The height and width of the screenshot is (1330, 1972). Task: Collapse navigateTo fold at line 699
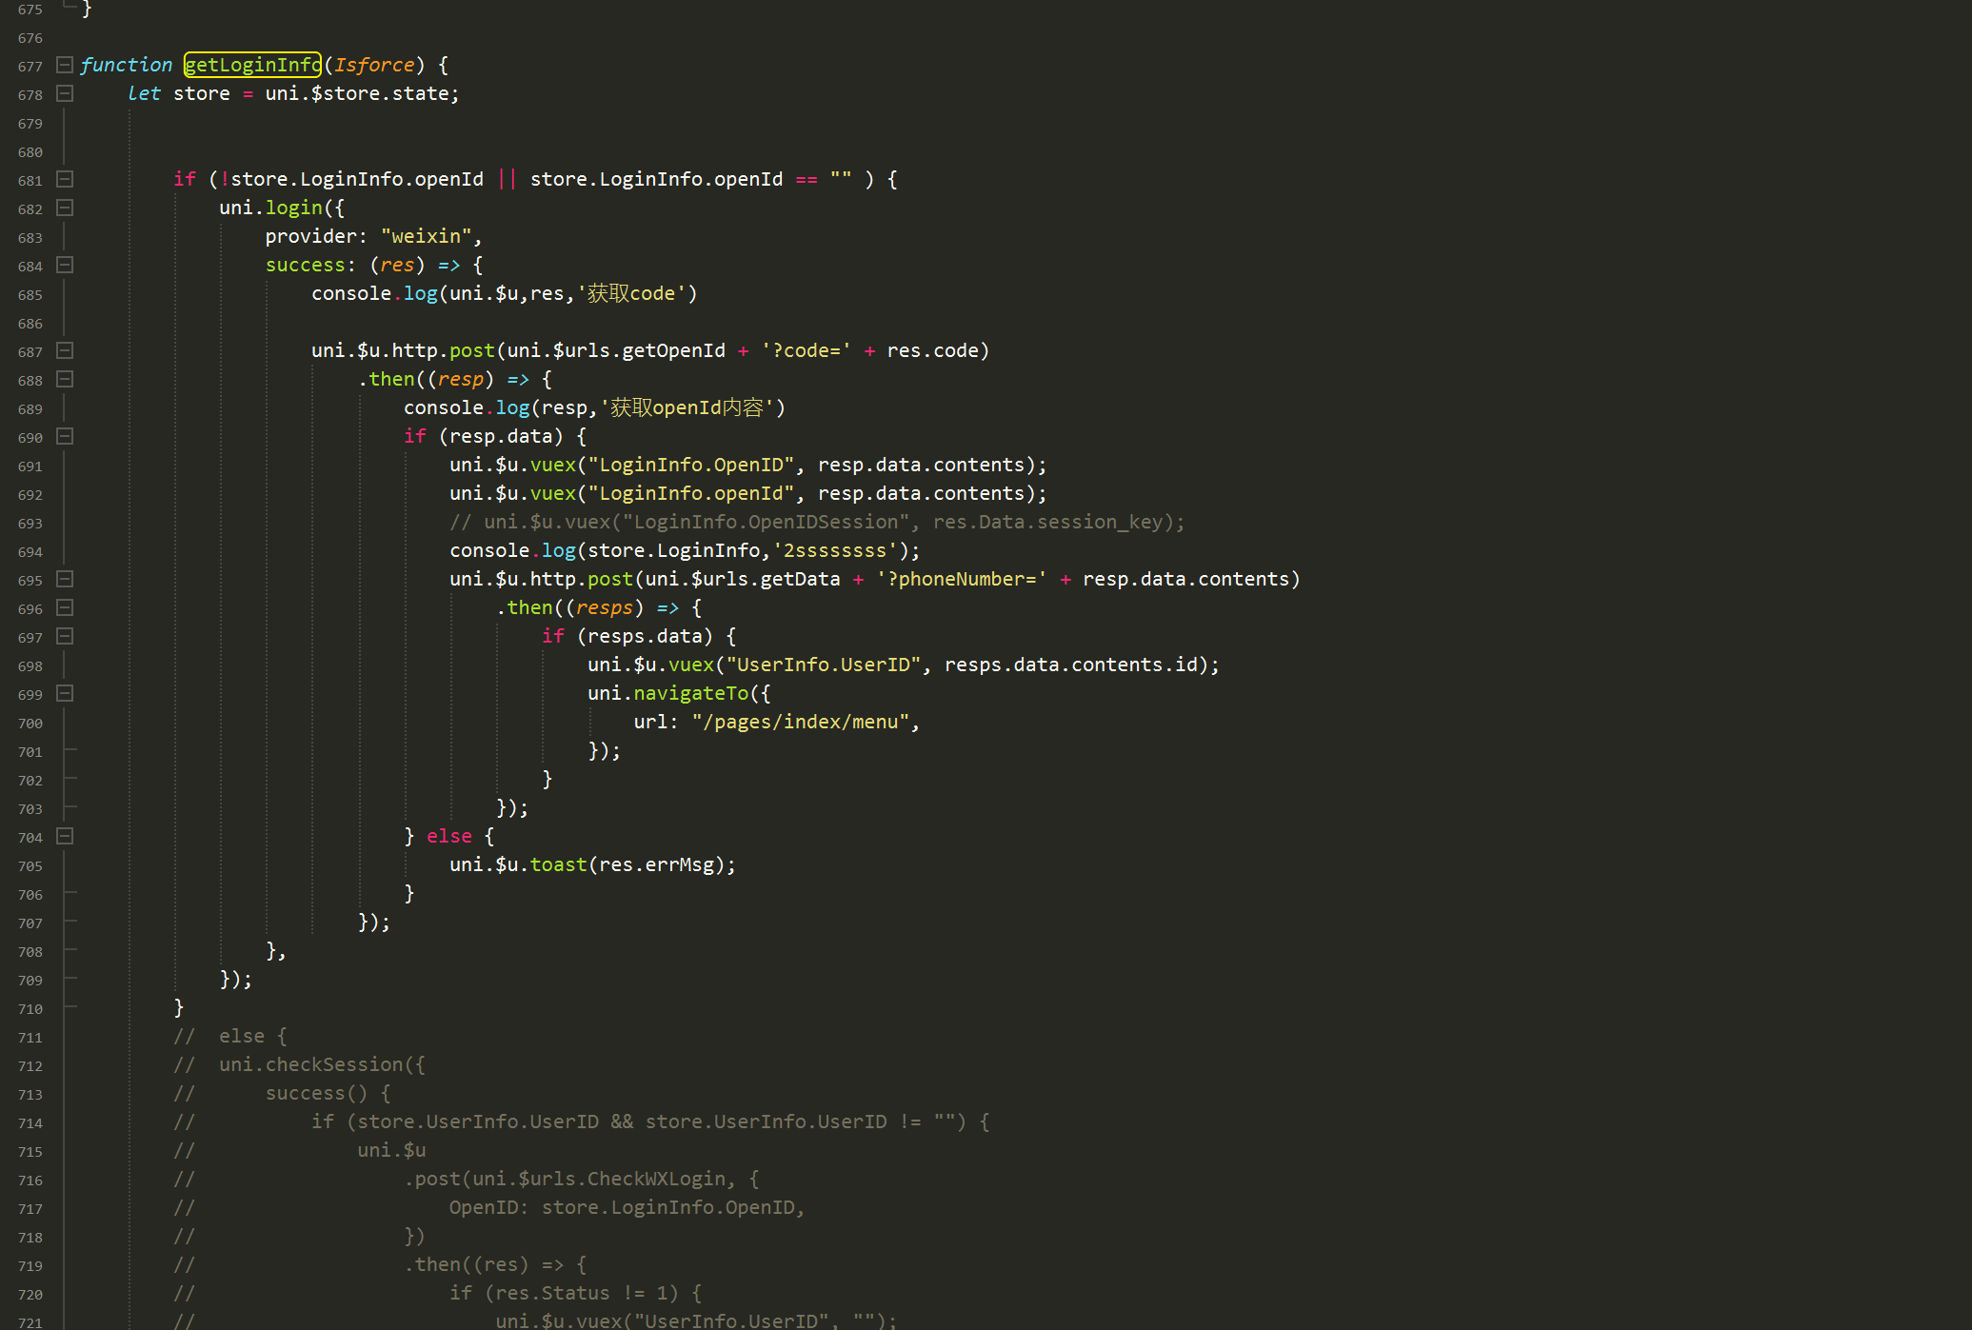coord(65,693)
